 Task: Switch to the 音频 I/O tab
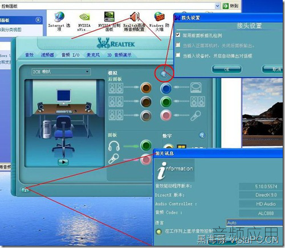tap(70, 55)
